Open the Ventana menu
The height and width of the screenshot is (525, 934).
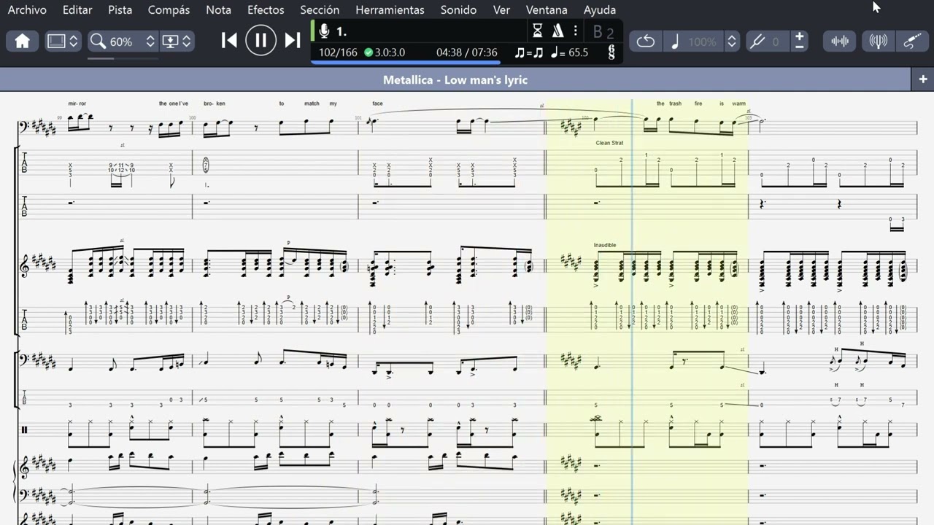pyautogui.click(x=547, y=9)
